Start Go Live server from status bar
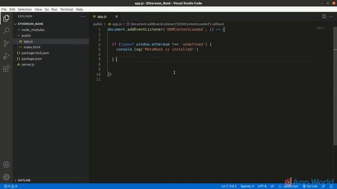The width and height of the screenshot is (337, 189). (310, 186)
